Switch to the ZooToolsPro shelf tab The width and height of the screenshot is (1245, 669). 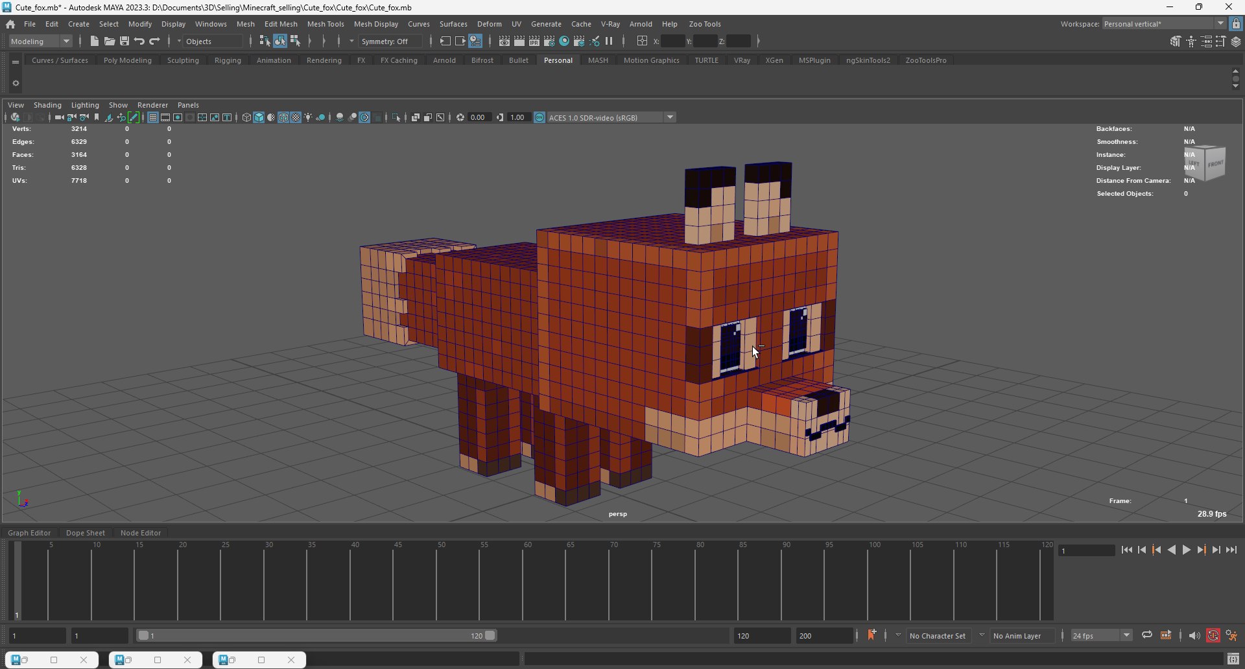[x=926, y=60]
